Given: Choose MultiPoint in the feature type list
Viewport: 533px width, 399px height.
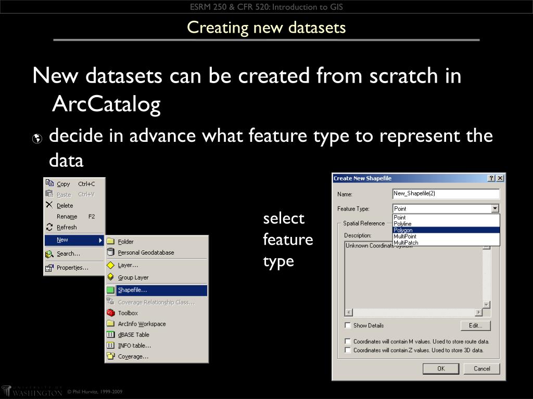Looking at the screenshot, I should [x=446, y=236].
